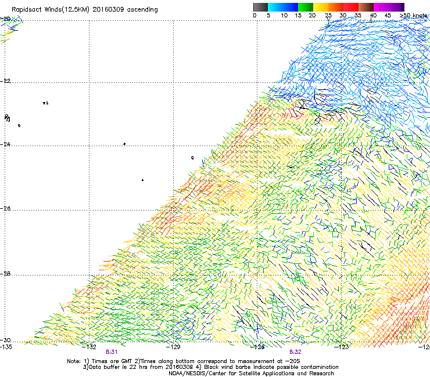Click the title text 'Rapidsact Winds(12.5KM) 20160309 ascending'
Viewport: 430px width, 377px height.
(x=85, y=10)
